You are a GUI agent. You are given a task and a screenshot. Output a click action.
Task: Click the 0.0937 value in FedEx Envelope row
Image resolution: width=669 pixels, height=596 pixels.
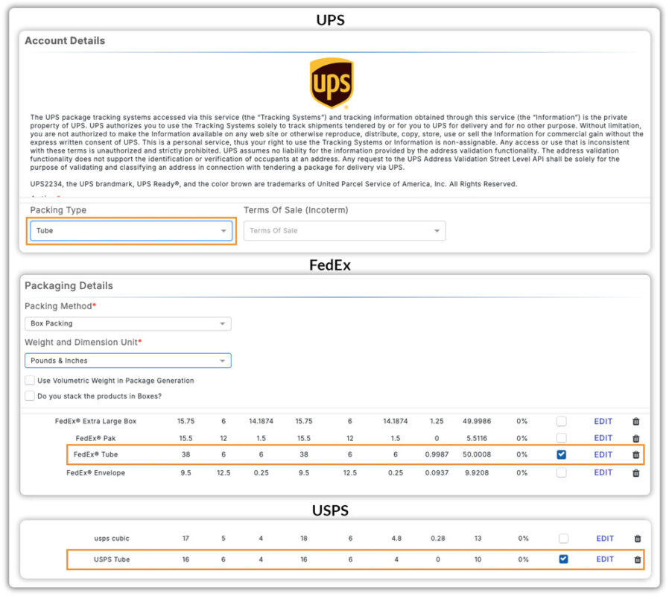coord(437,473)
